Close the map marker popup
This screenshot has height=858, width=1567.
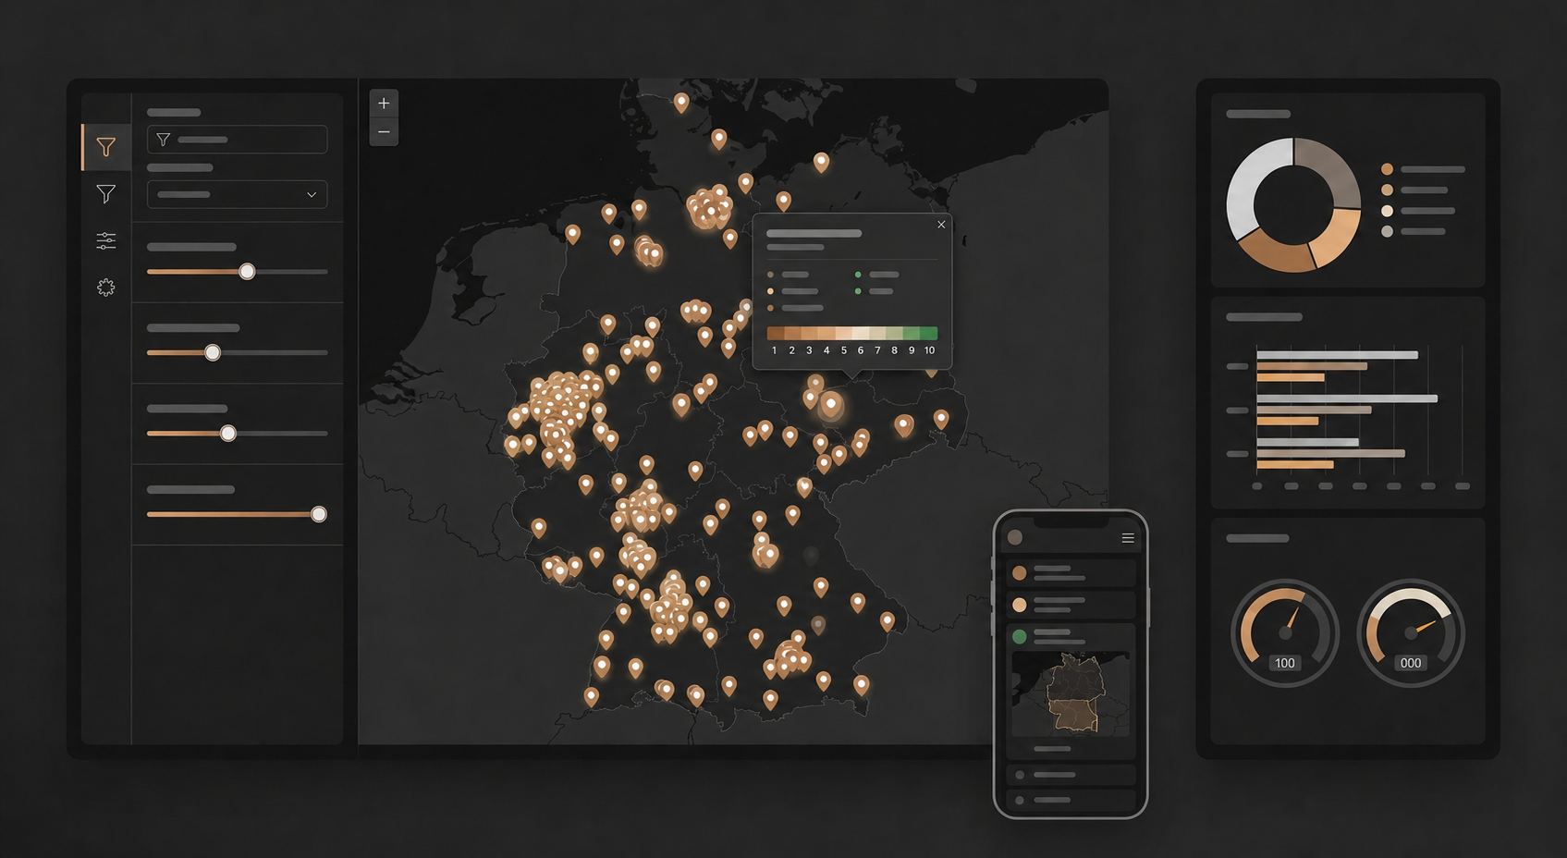click(941, 225)
